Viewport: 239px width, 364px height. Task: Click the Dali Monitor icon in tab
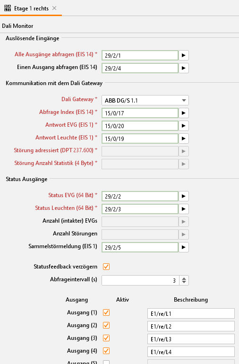(x=8, y=8)
